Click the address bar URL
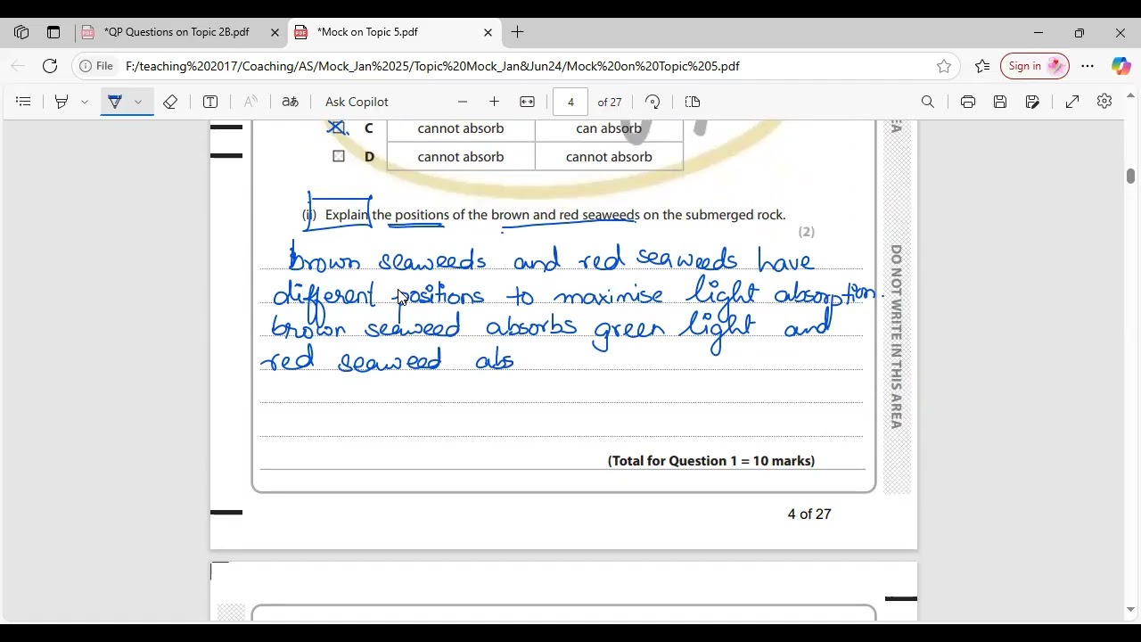Viewport: 1141px width, 642px height. click(x=432, y=66)
